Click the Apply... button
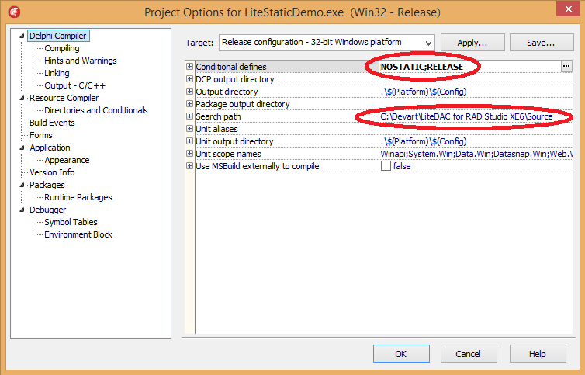 coord(472,43)
